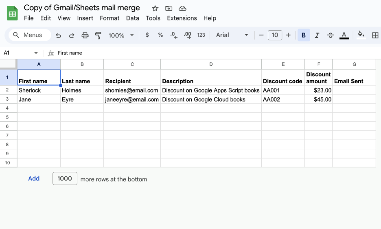Increase decimal places
The image size is (381, 229).
point(187,35)
